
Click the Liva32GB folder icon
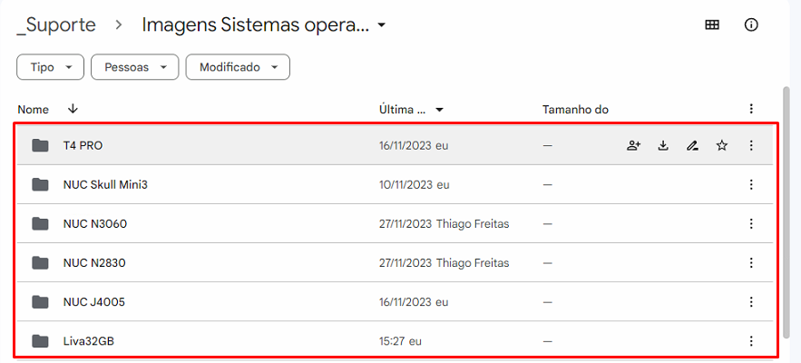tap(40, 341)
